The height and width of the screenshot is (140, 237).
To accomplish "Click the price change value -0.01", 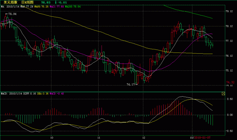I will coord(62,2).
